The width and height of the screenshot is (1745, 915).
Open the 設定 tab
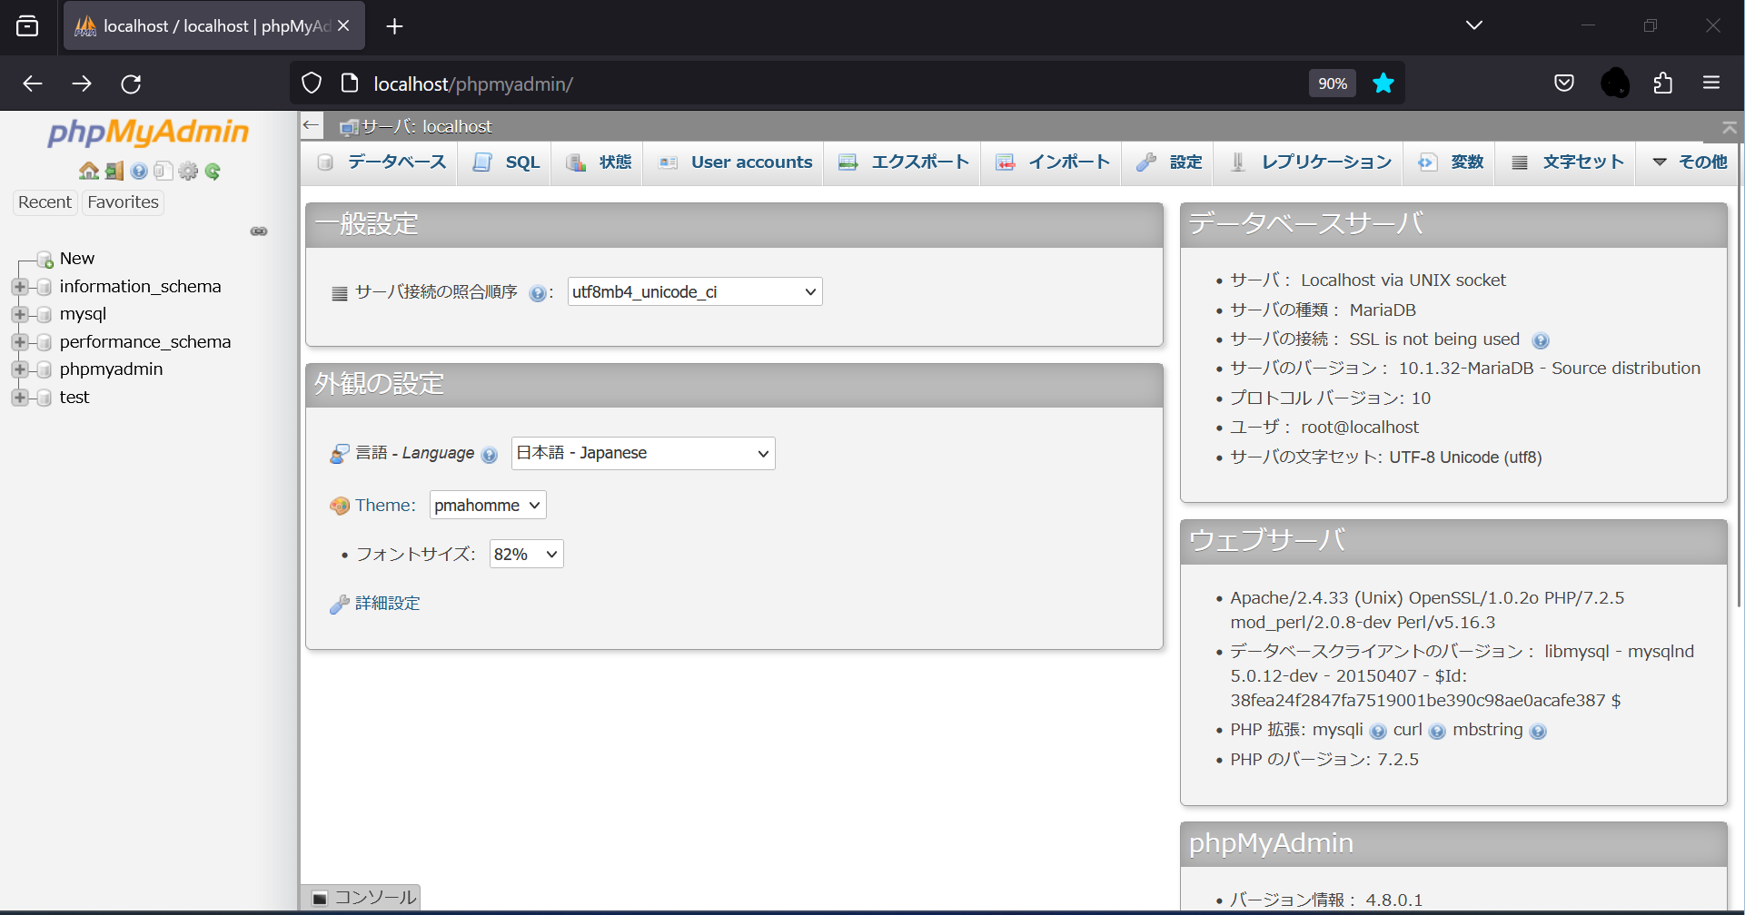click(1169, 162)
